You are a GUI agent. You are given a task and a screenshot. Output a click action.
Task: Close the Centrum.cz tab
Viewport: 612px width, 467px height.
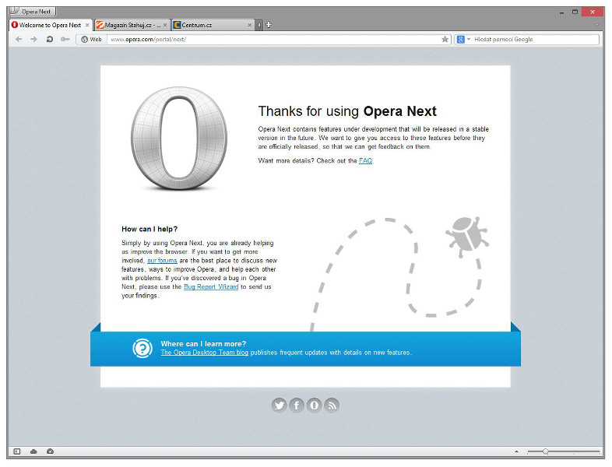(x=250, y=25)
